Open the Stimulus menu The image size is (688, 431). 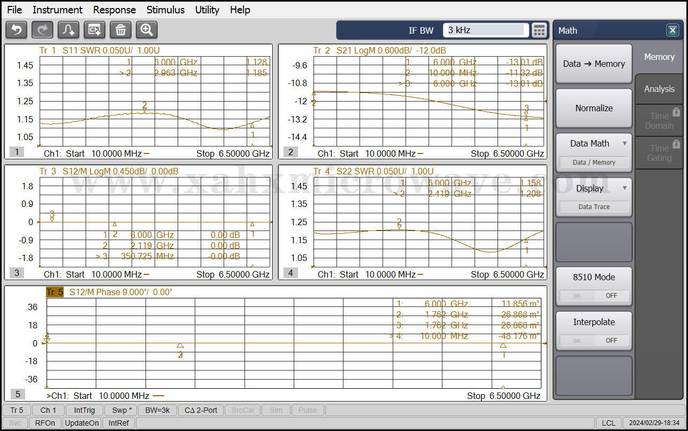(165, 10)
